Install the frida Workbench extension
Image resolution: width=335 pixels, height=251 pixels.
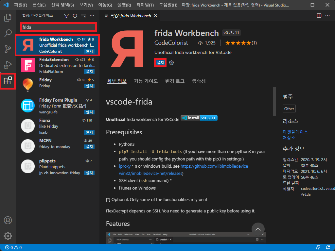[160, 62]
